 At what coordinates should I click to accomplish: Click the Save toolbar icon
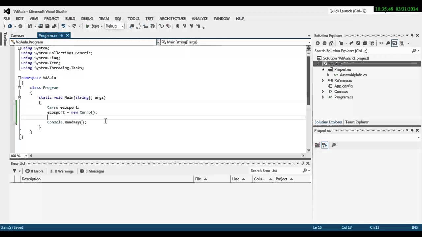coord(47,26)
